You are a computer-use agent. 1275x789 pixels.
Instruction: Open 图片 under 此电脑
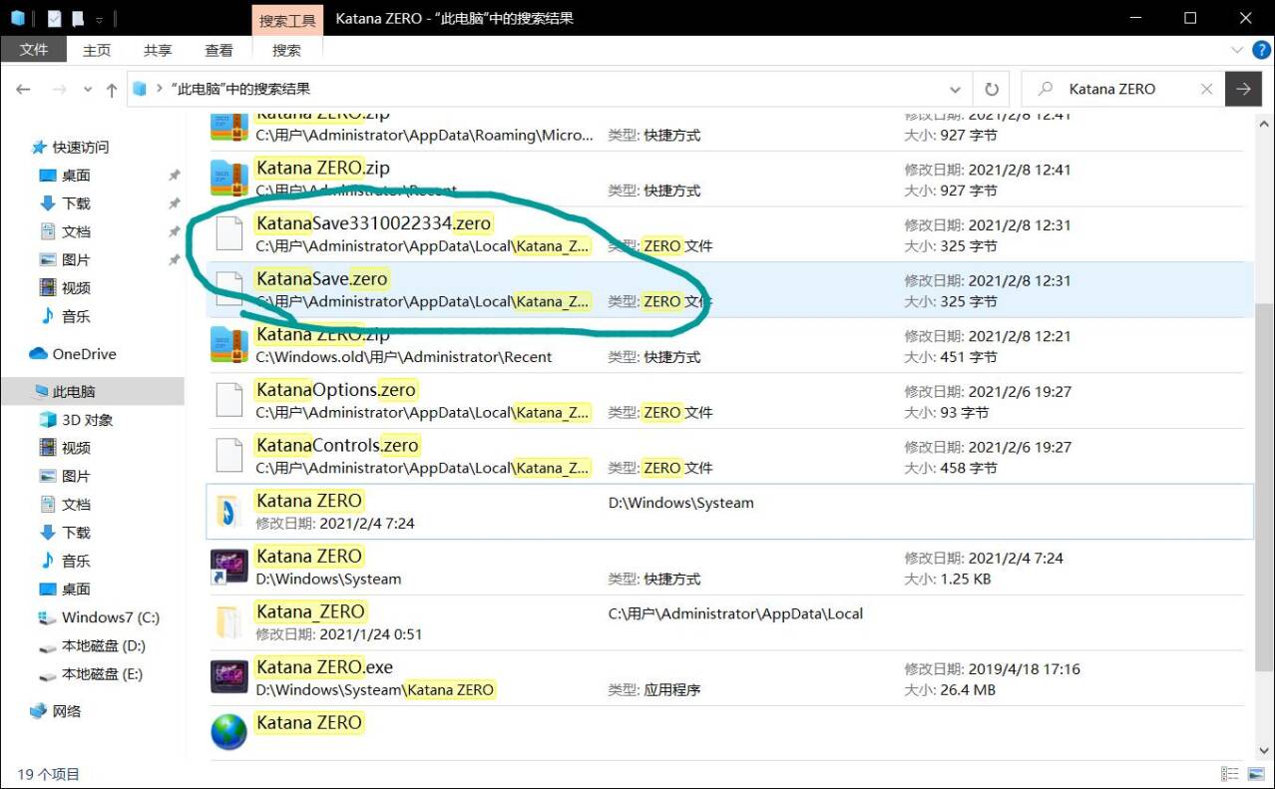point(76,476)
